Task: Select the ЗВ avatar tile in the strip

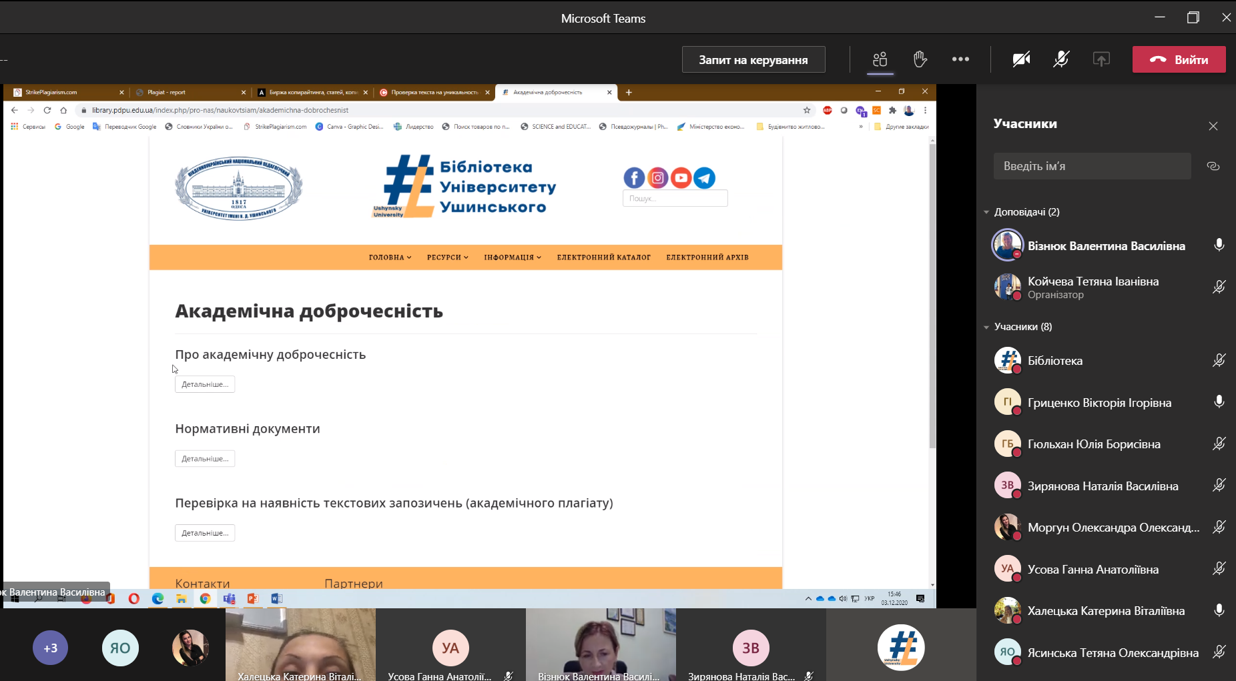Action: coord(751,644)
